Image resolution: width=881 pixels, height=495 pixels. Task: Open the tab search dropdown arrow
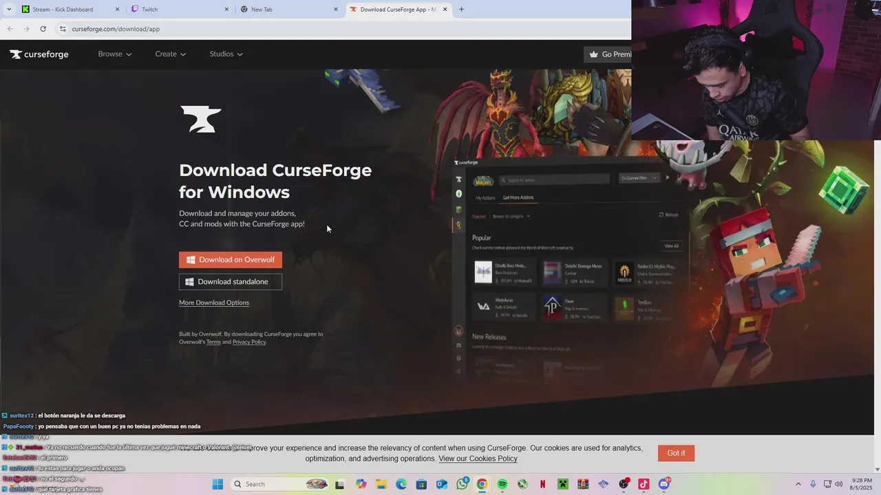click(9, 10)
